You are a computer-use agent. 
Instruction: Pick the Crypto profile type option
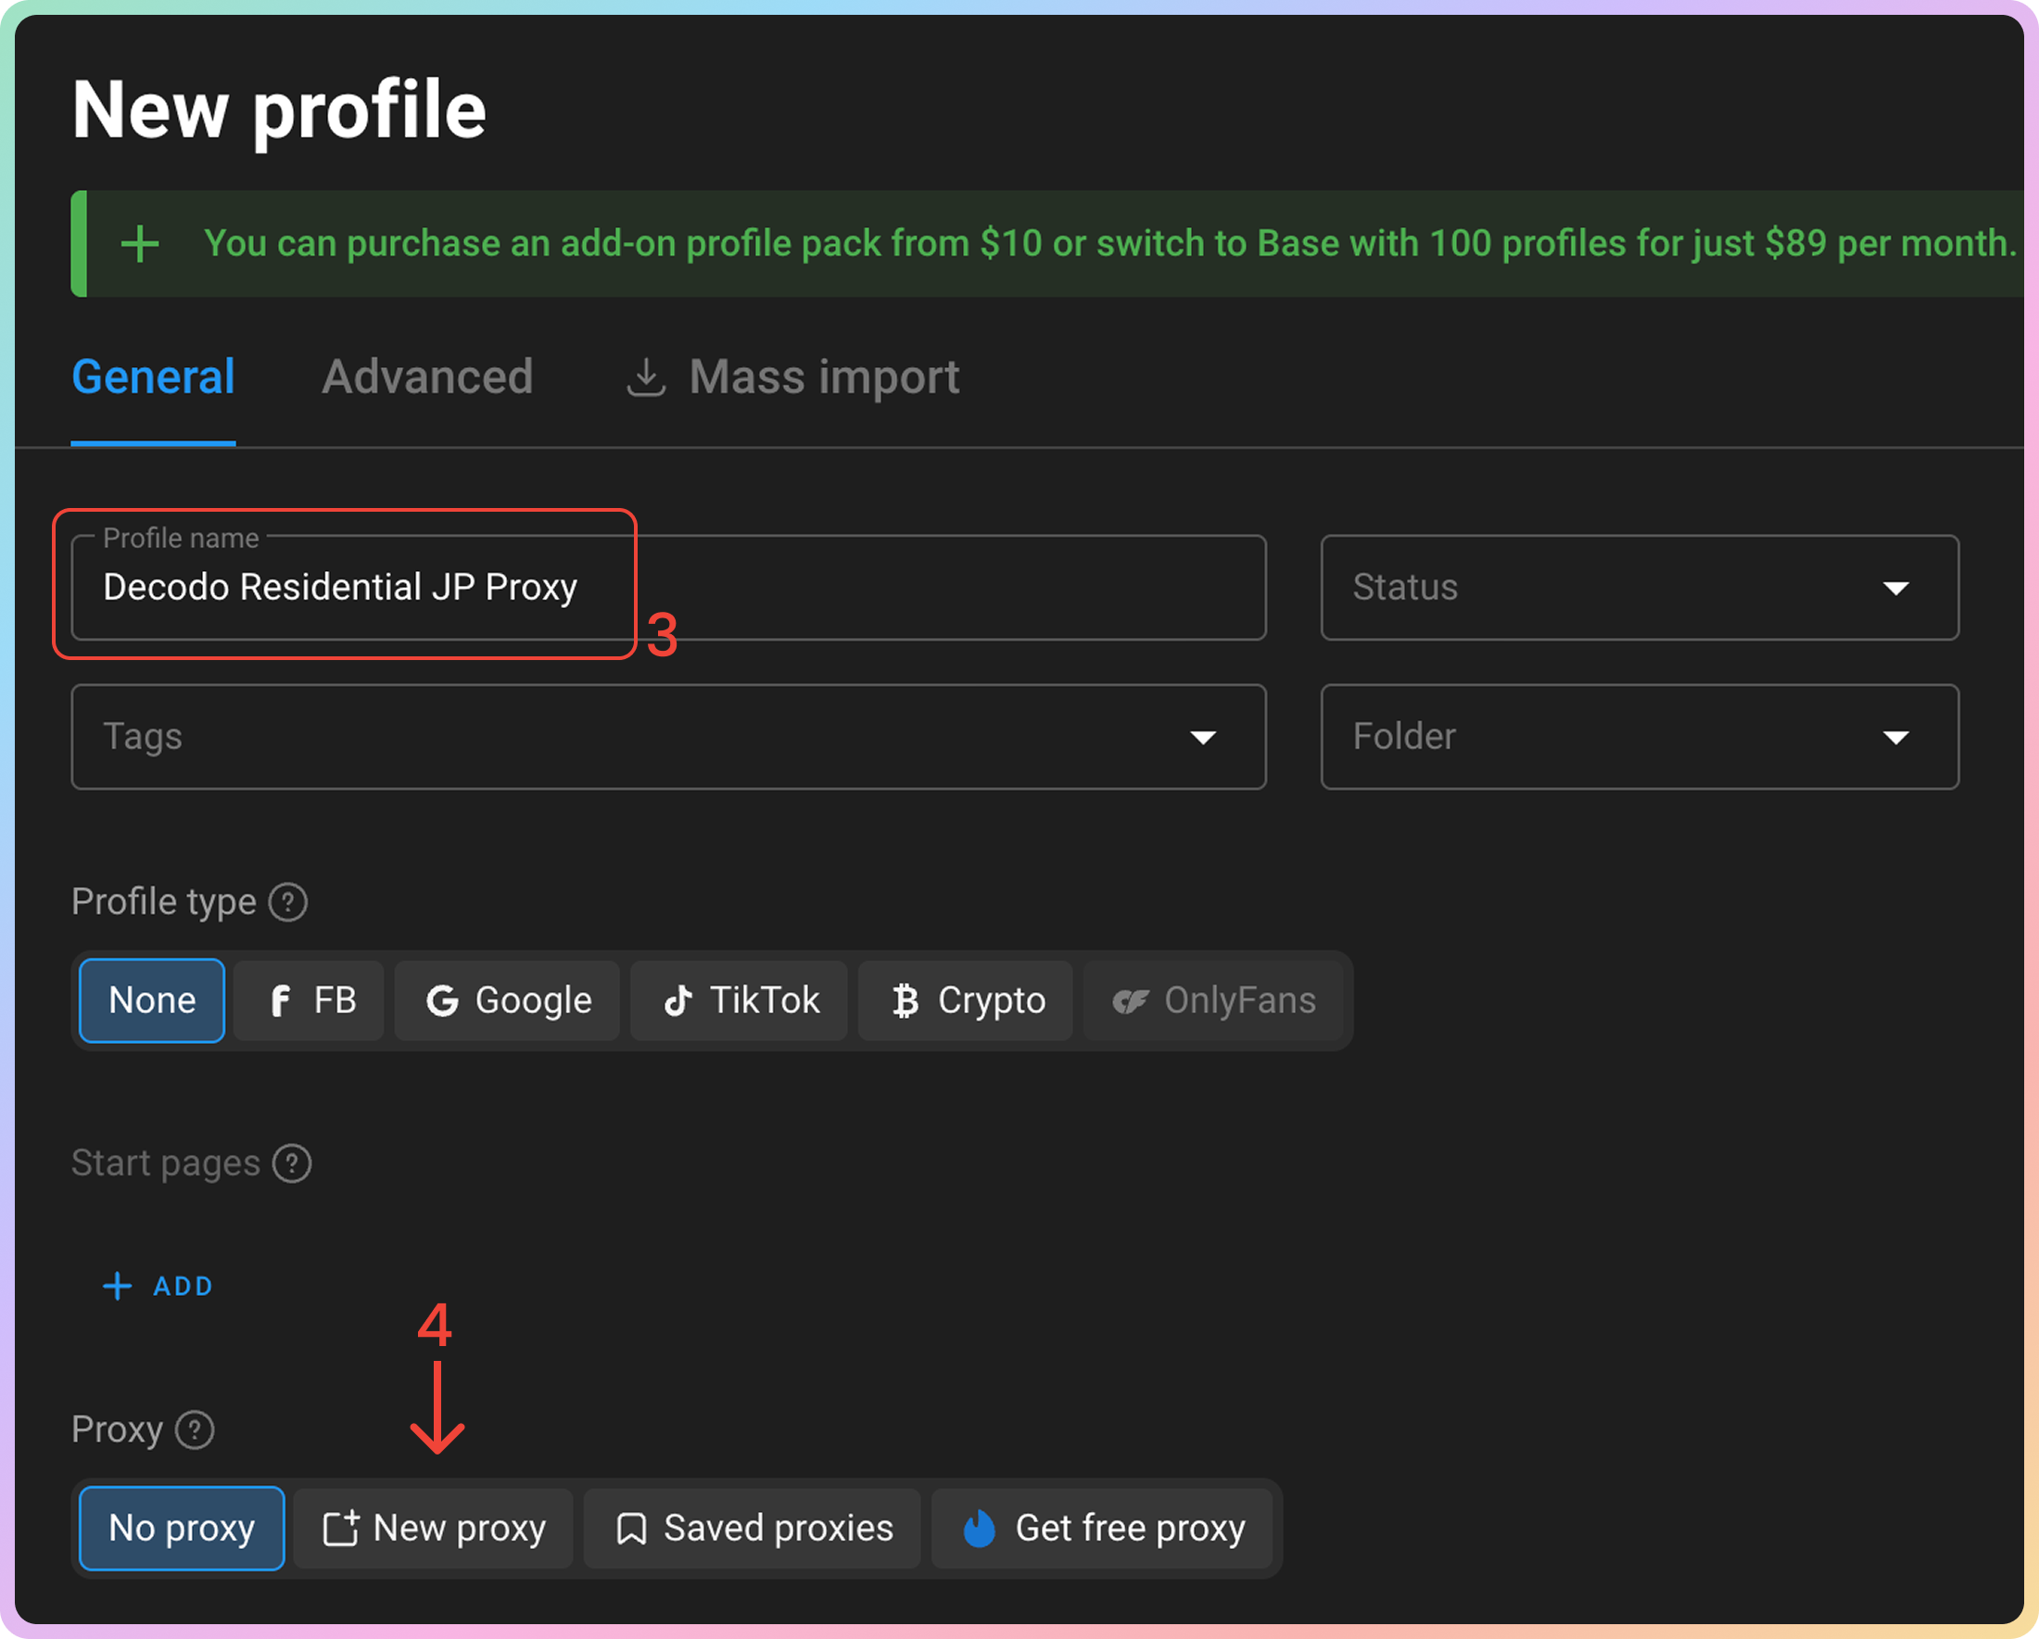(x=966, y=1000)
